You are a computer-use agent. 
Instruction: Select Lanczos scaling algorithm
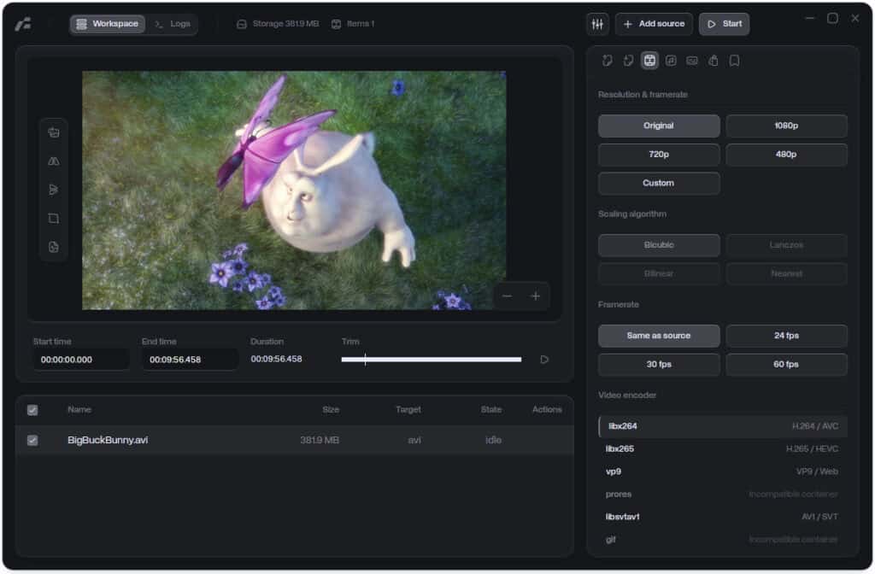pyautogui.click(x=786, y=245)
